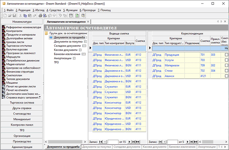Click the icon beside Контрагенти
Screen dimensions: 229x150
(x=4, y=31)
